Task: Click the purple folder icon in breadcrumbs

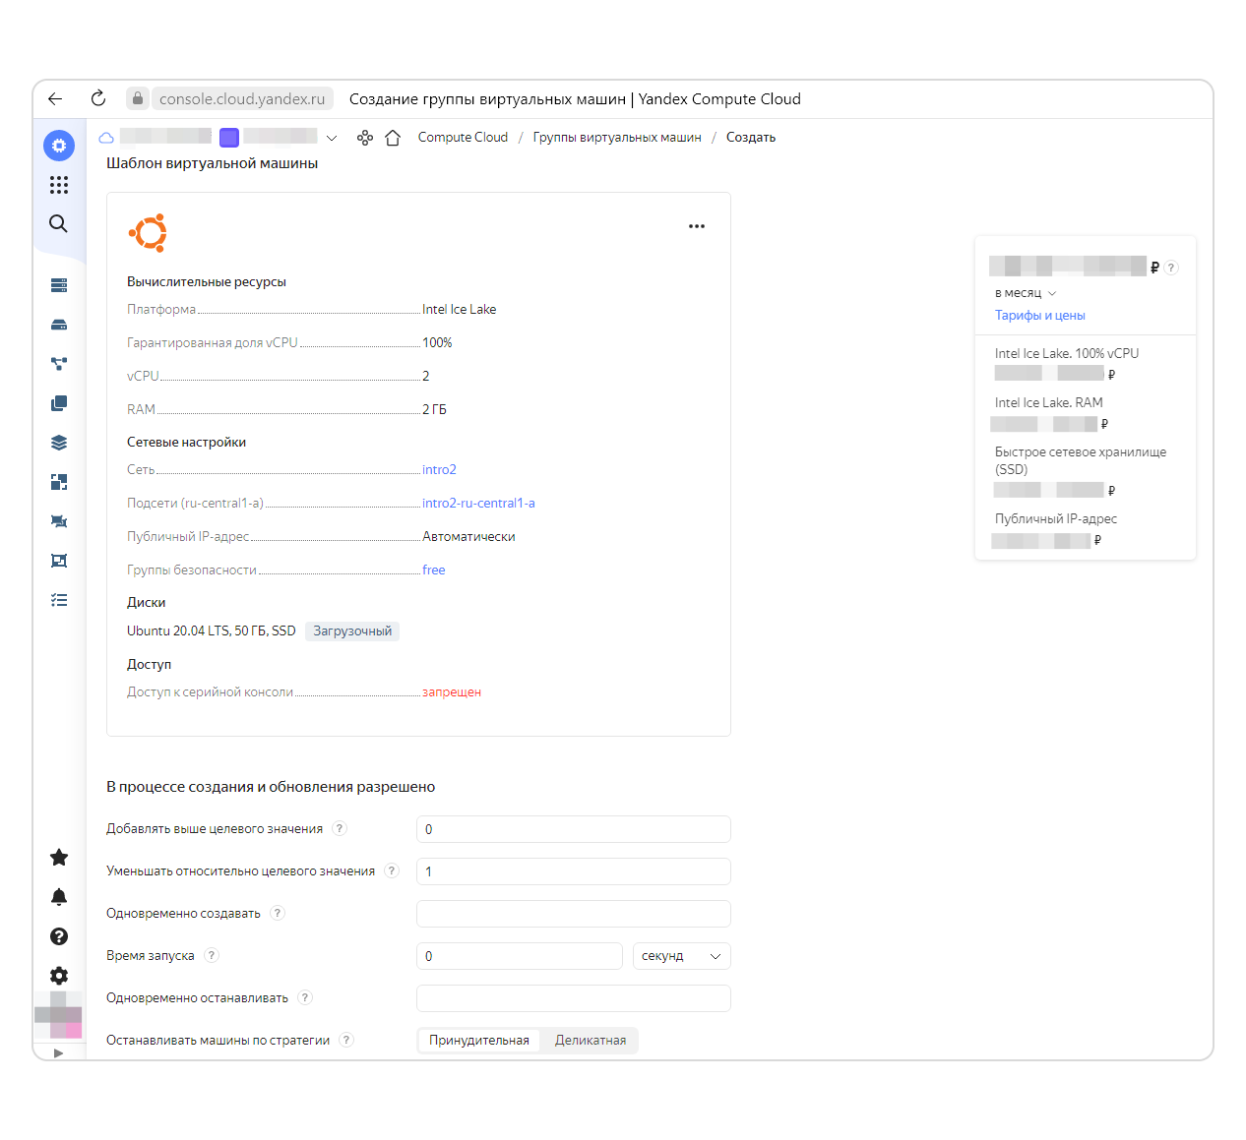Action: click(229, 138)
